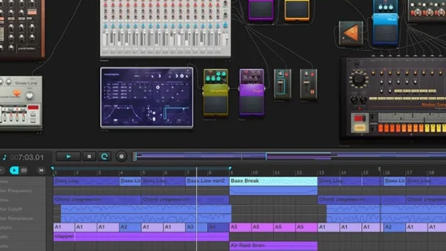Click the red button on the Bass Line device
The image size is (446, 251).
tap(33, 108)
